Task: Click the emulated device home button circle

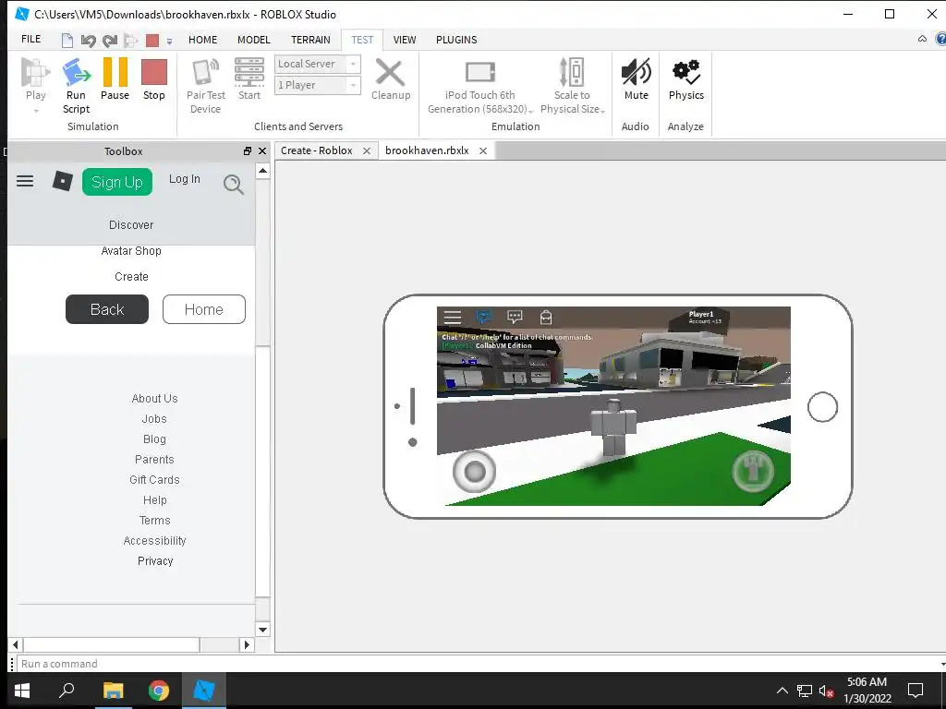Action: (x=822, y=407)
